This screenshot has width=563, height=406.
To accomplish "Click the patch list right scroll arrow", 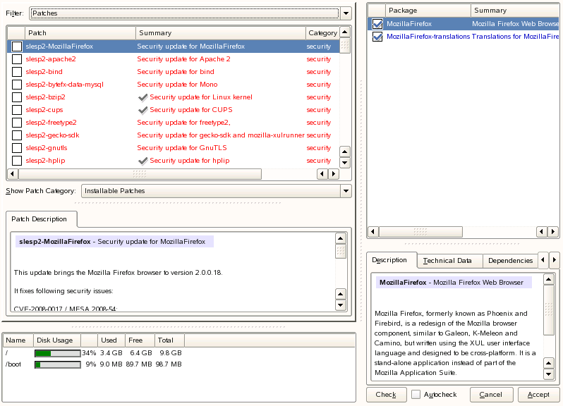I will point(334,174).
